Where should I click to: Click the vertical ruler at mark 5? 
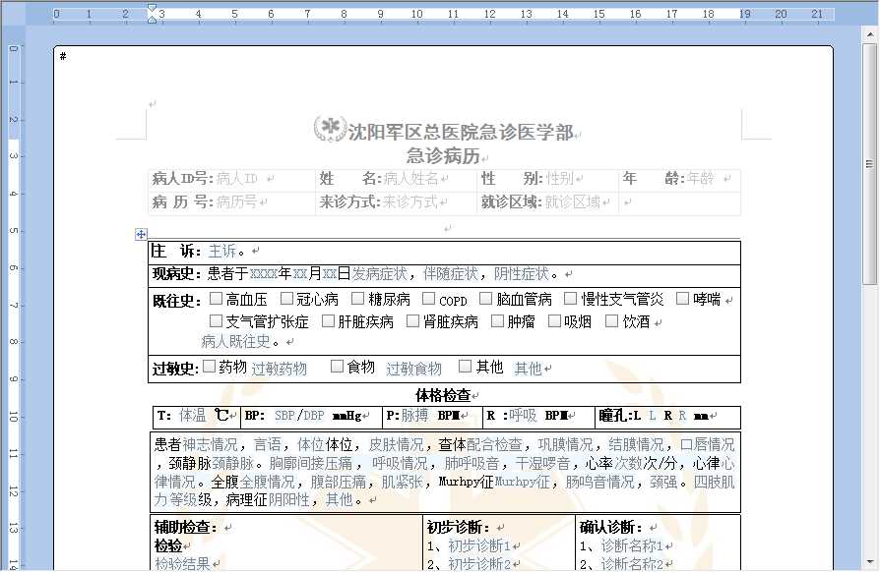tap(14, 230)
